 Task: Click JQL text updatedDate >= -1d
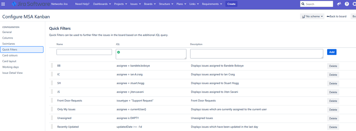129,127
